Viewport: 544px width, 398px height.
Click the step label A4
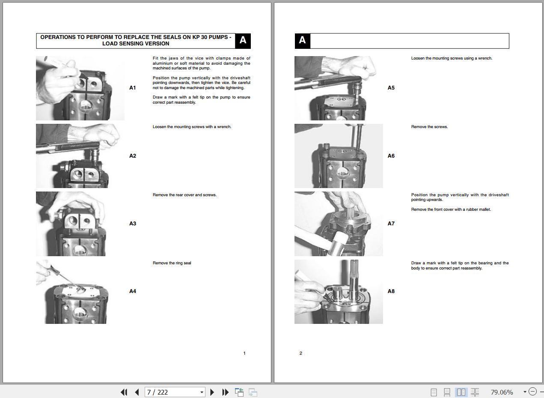click(x=133, y=291)
